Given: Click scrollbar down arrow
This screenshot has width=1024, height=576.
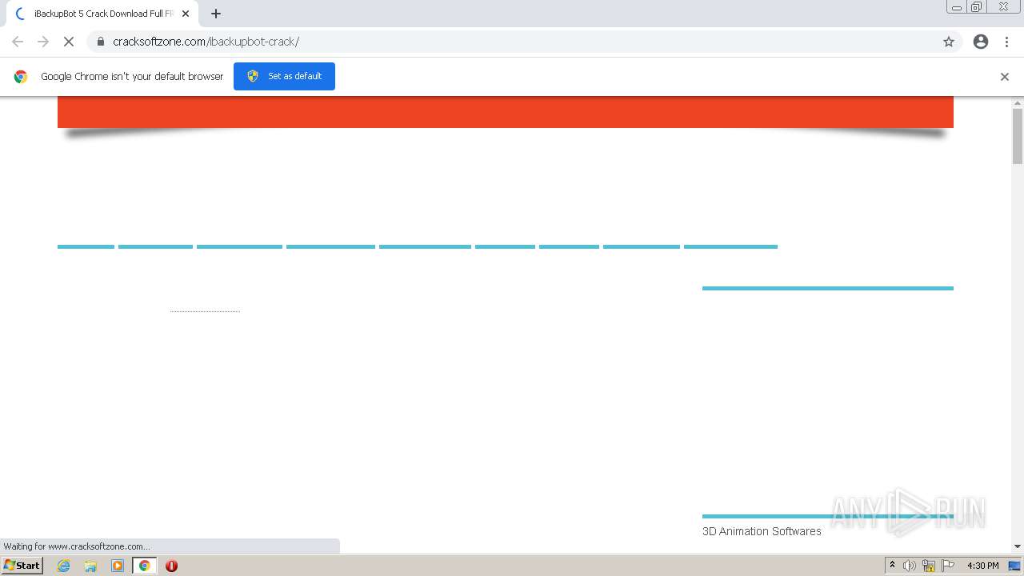Looking at the screenshot, I should click(1018, 546).
